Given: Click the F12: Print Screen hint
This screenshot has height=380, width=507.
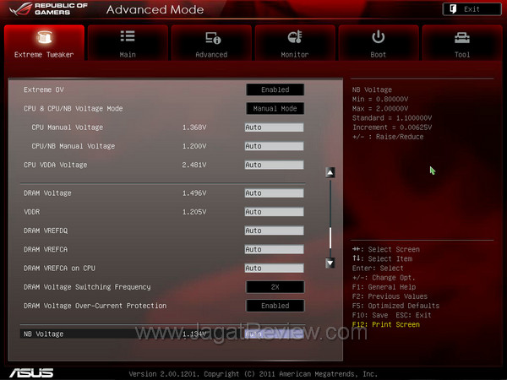Looking at the screenshot, I should (386, 324).
